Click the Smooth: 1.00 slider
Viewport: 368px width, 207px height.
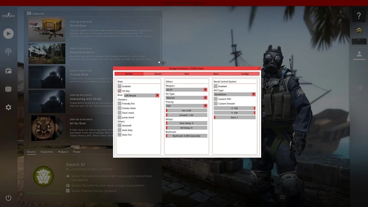186,115
